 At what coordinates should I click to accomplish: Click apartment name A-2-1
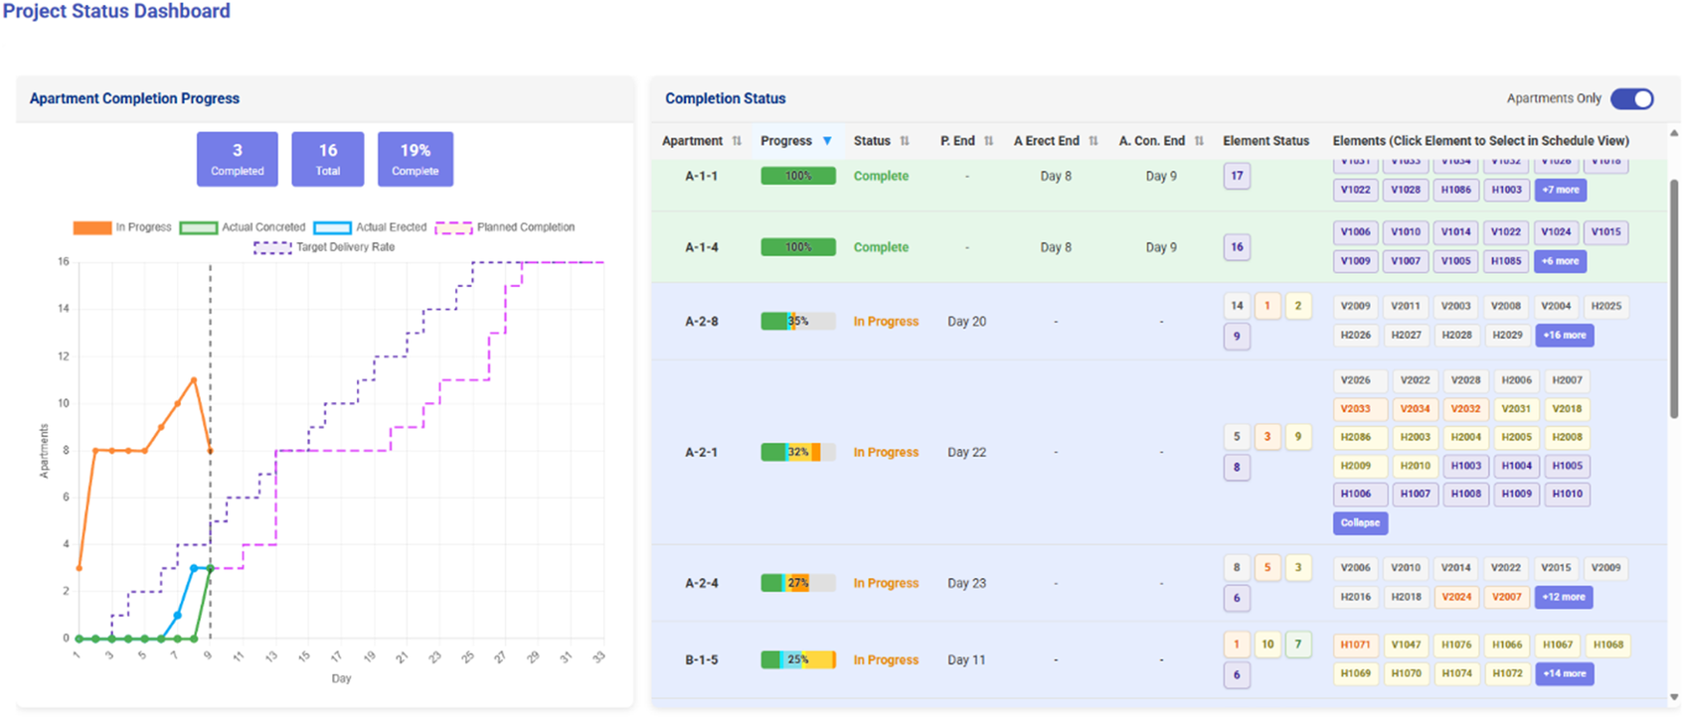tap(702, 452)
